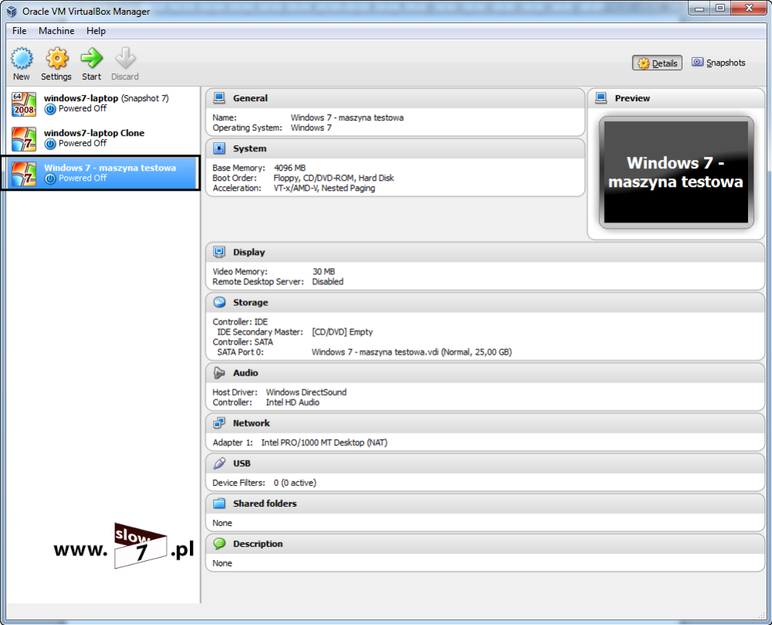Open the Storage section header link
Screen dimensions: 772x625
pos(250,302)
